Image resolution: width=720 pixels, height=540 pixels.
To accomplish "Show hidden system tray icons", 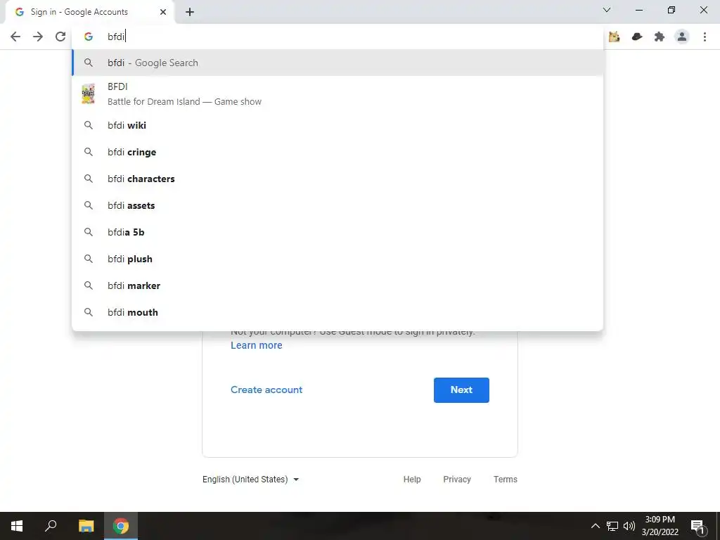I will coord(595,526).
